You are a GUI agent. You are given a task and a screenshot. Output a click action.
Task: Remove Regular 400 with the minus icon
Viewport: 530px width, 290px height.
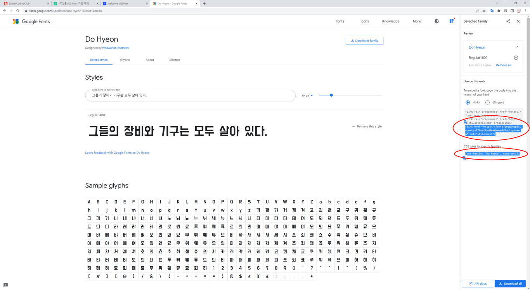coord(516,58)
